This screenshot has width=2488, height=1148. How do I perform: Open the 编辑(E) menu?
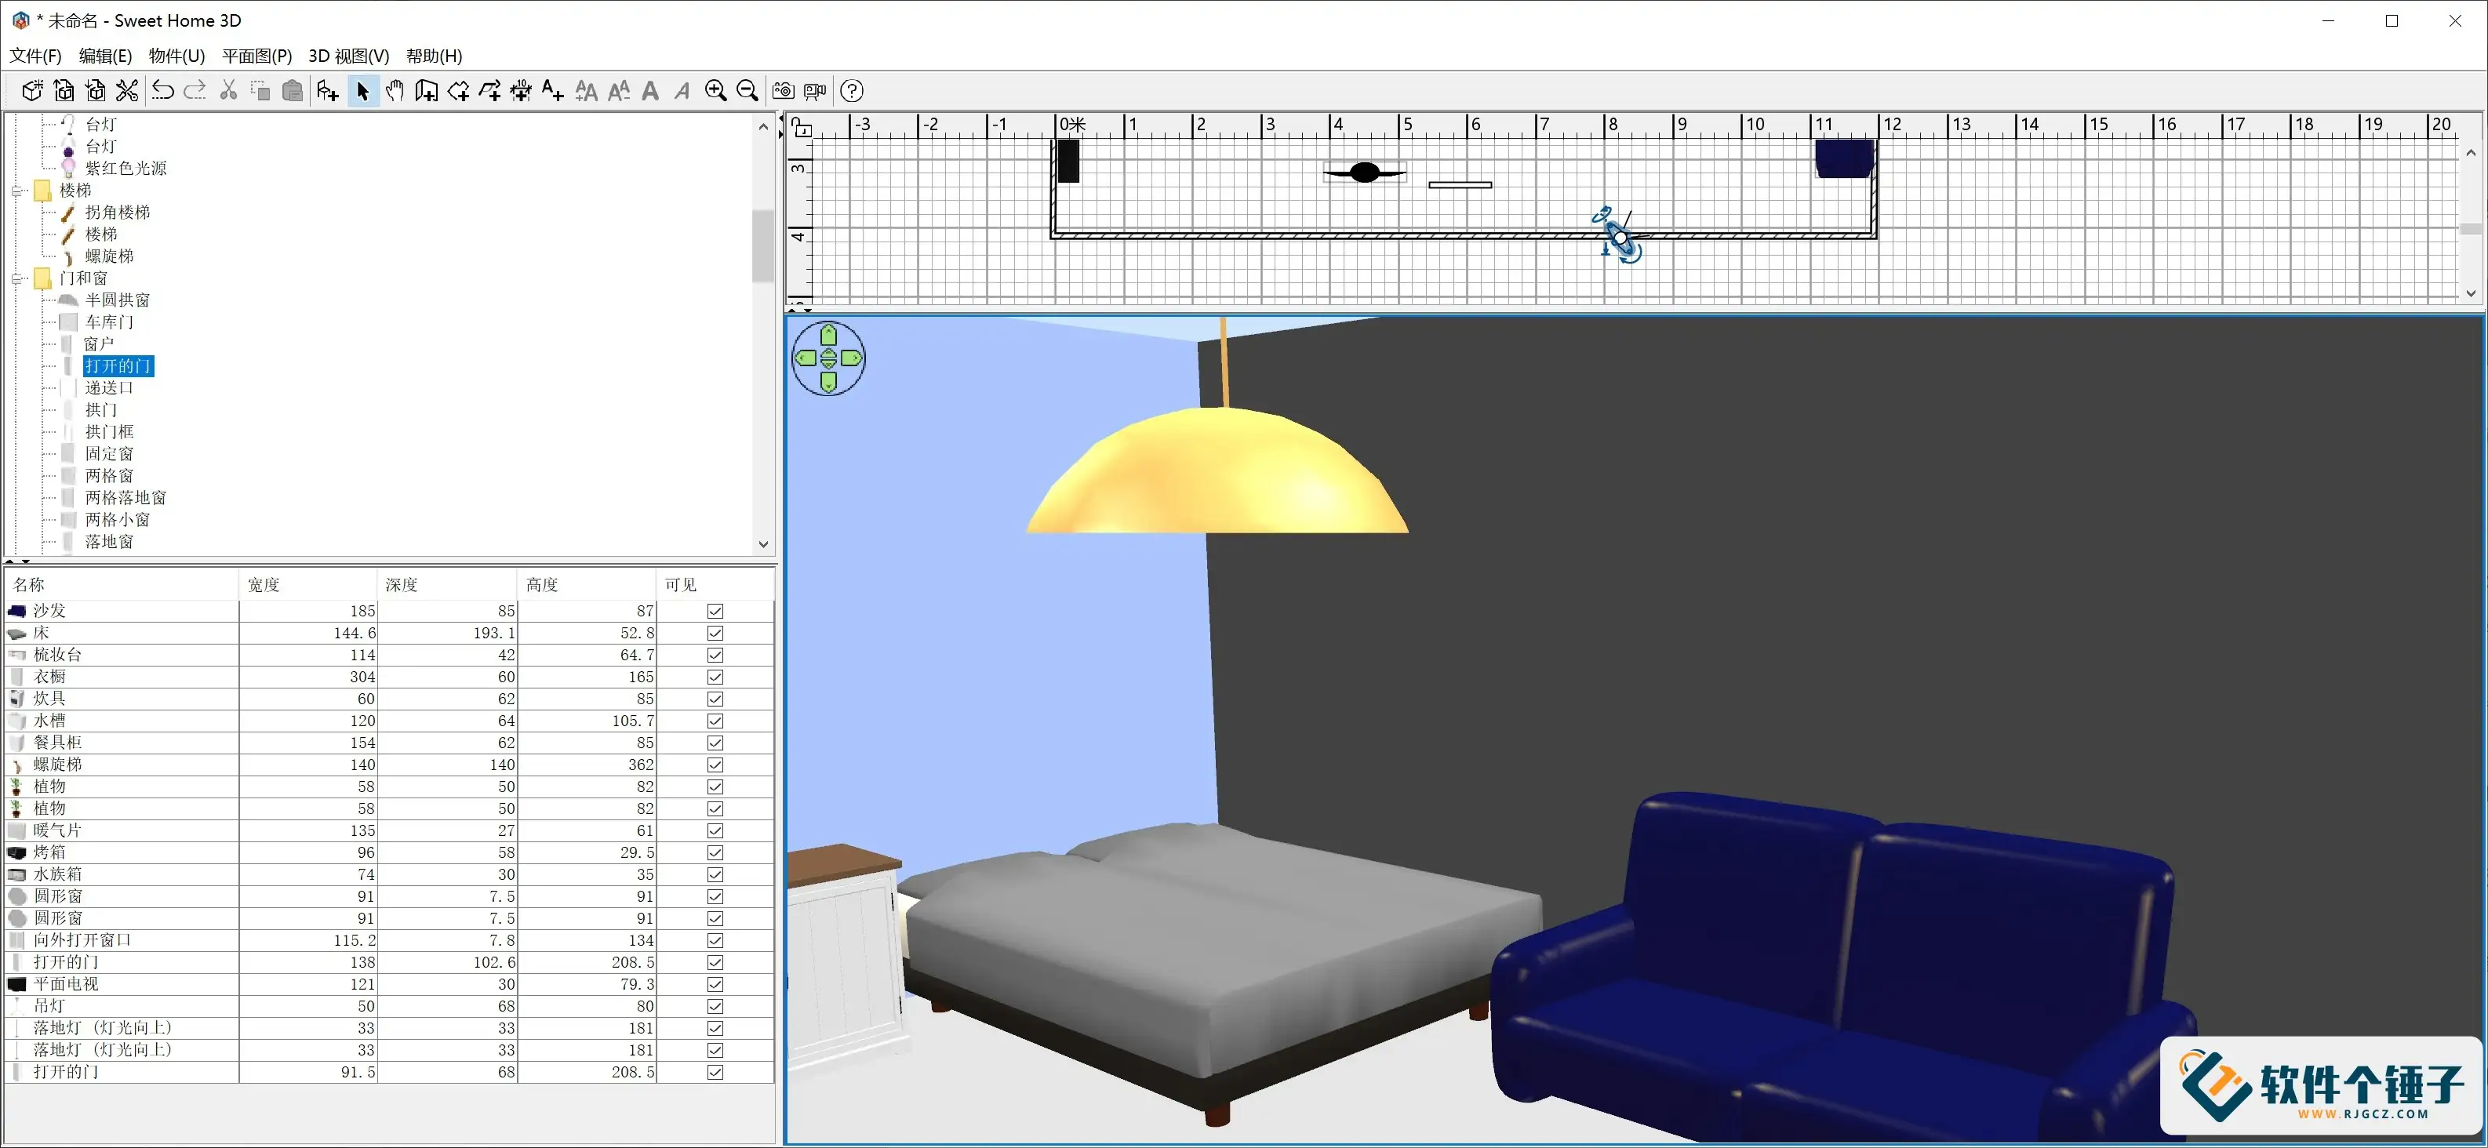pyautogui.click(x=105, y=56)
